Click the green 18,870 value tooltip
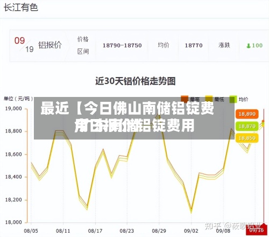This screenshot has height=237, width=269. pos(247,126)
